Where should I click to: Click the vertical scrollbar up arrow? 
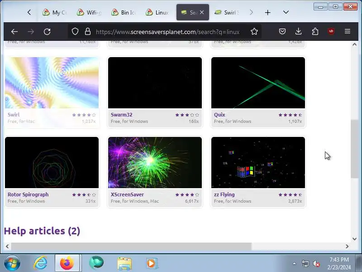click(x=354, y=44)
